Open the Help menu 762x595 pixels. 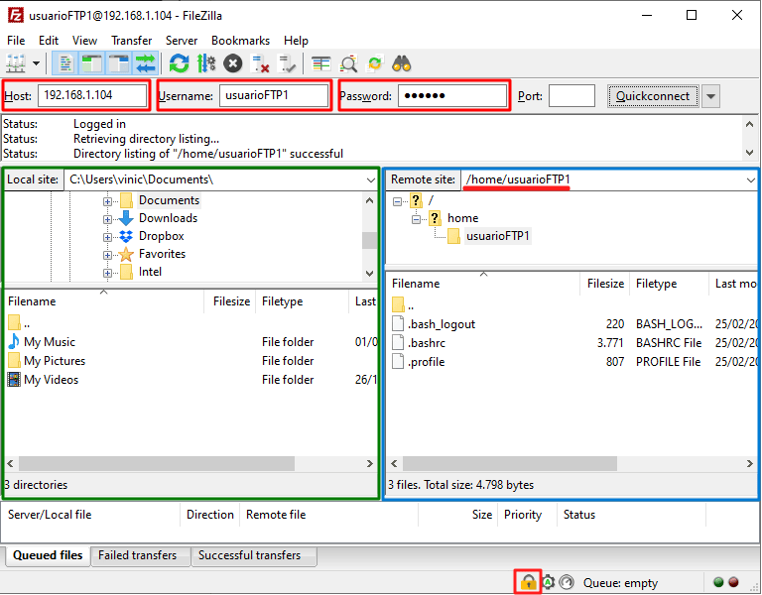pos(296,41)
